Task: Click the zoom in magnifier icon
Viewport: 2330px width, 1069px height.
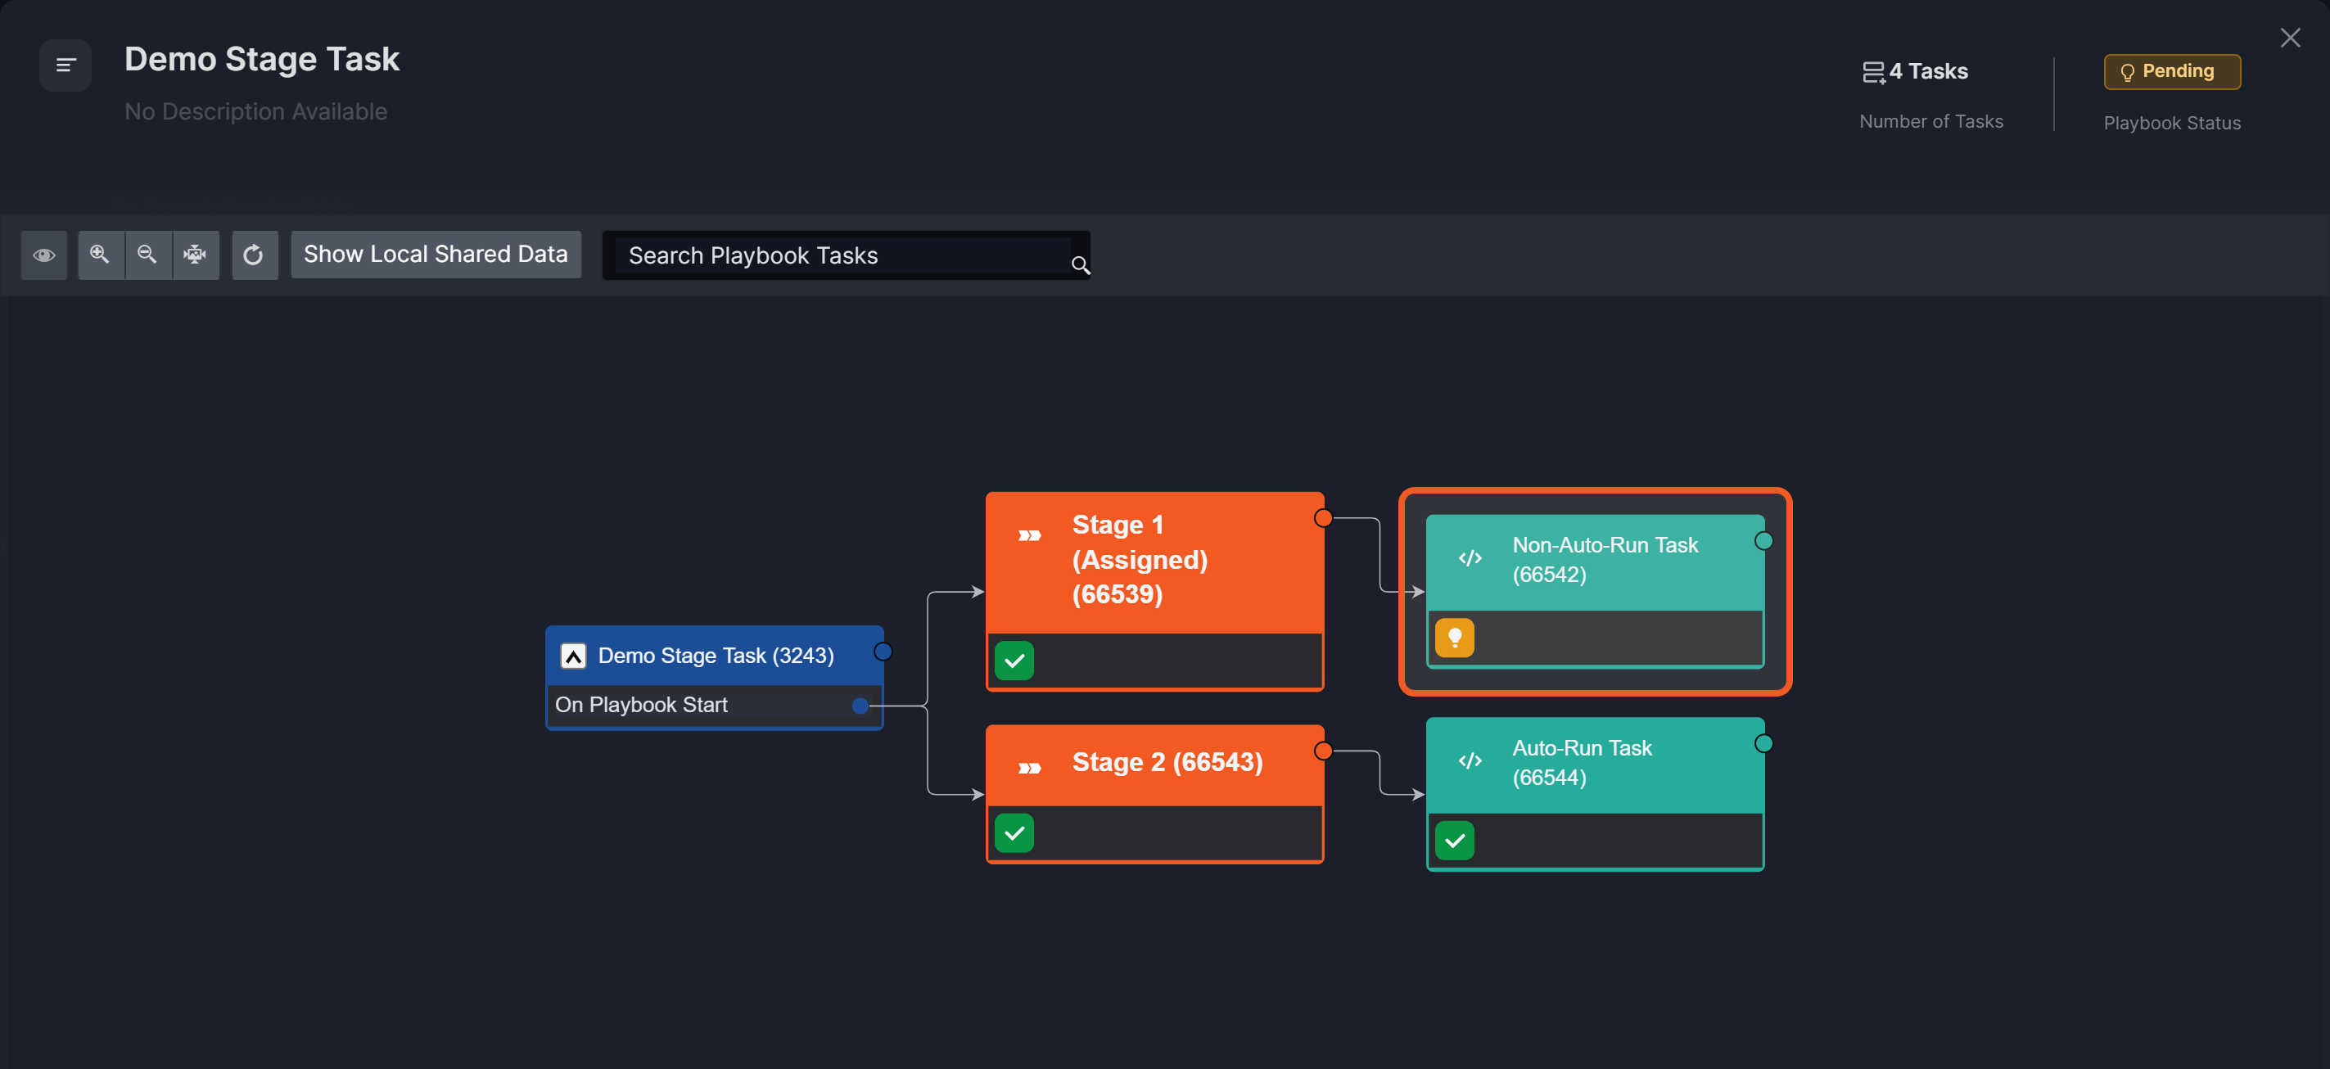Action: 101,255
